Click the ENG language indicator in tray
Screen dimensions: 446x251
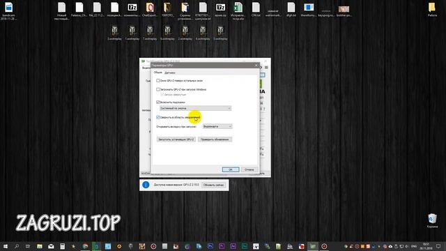click(414, 246)
